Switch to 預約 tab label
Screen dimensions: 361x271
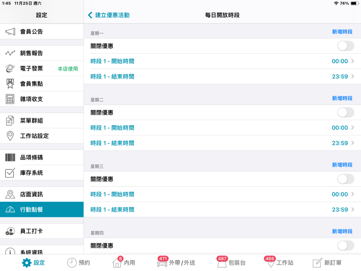point(84,263)
